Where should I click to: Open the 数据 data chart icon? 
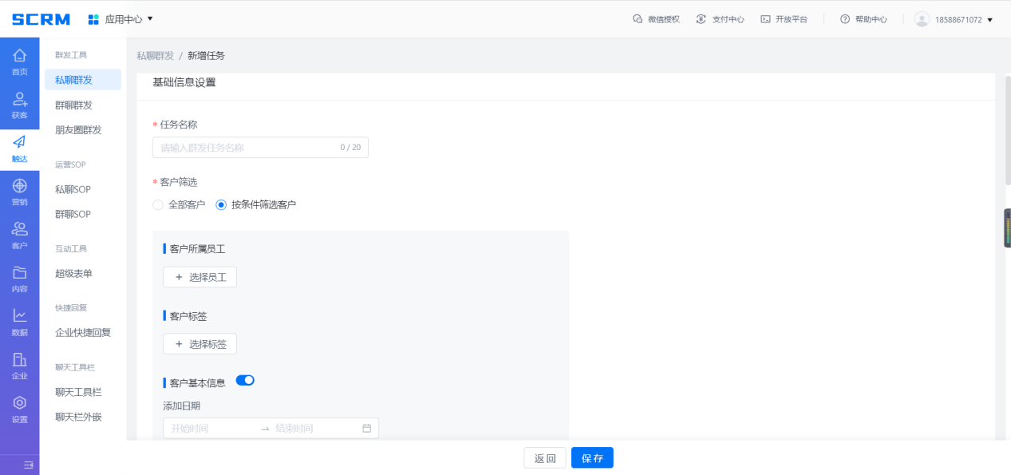pyautogui.click(x=19, y=322)
